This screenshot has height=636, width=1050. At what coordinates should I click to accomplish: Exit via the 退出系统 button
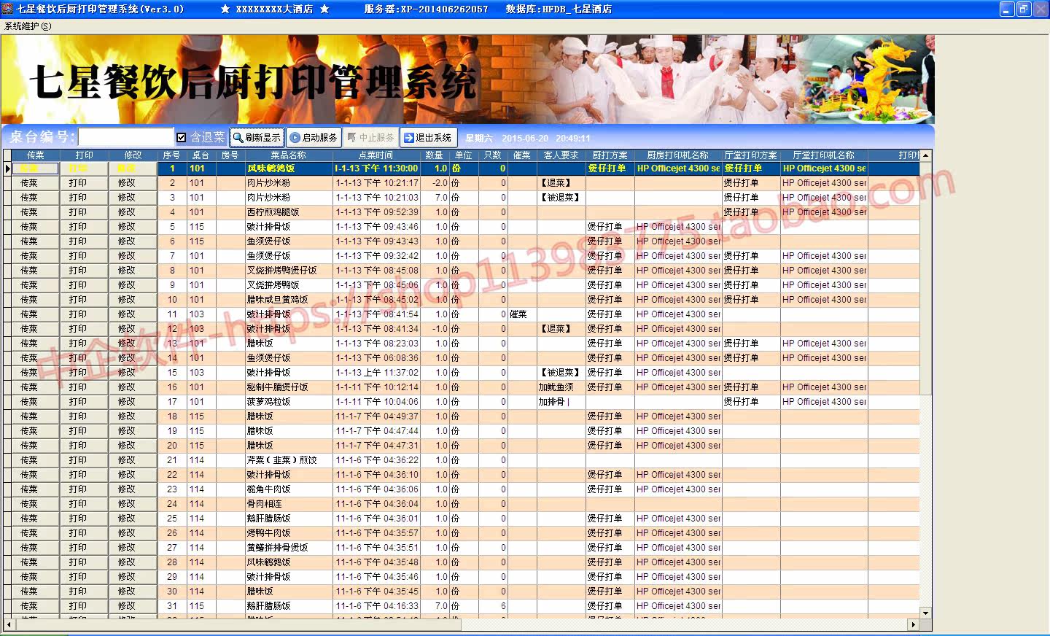pos(428,137)
